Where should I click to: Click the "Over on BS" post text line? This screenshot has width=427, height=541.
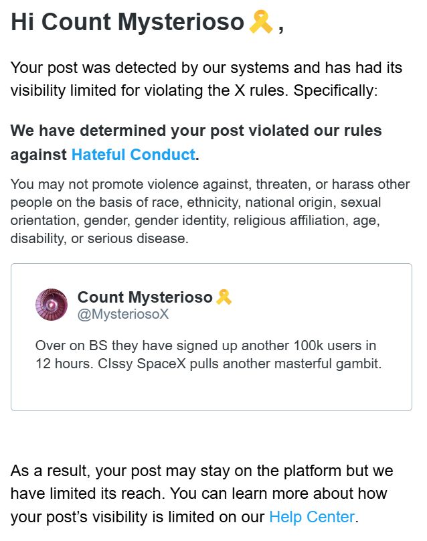pos(205,346)
